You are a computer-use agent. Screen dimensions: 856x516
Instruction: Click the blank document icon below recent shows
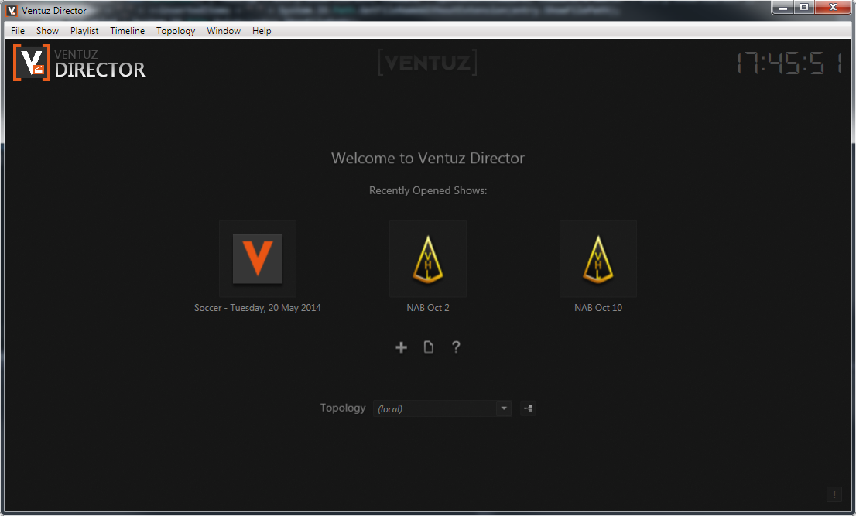pos(429,347)
